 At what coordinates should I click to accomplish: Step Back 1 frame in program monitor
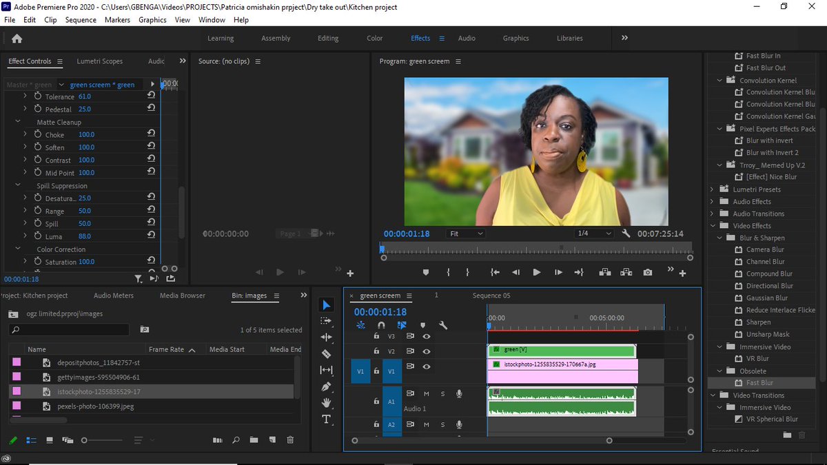click(515, 273)
